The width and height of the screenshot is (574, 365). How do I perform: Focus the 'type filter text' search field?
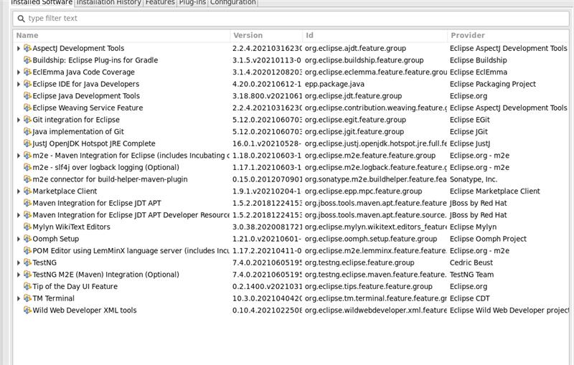291,19
